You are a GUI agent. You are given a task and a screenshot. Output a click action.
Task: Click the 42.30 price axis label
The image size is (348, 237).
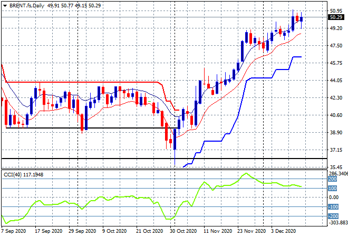point(336,97)
